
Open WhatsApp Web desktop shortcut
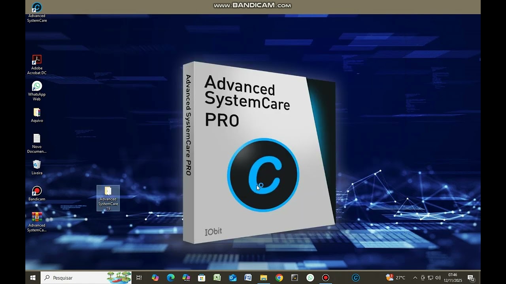(x=37, y=91)
